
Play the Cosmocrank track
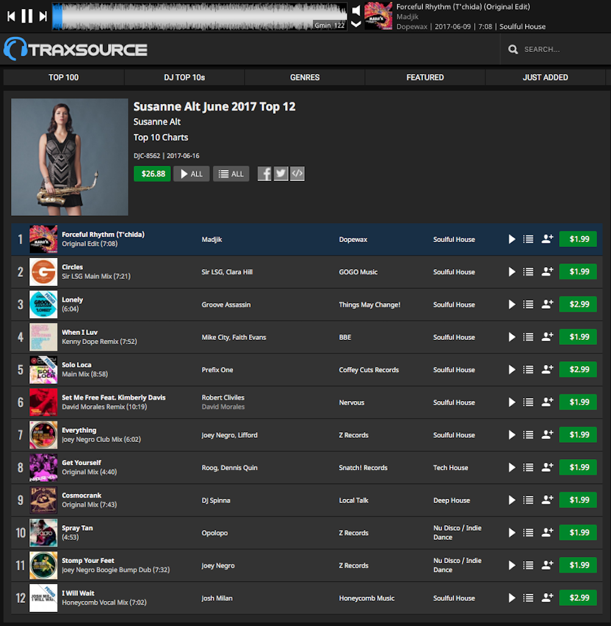pyautogui.click(x=512, y=500)
